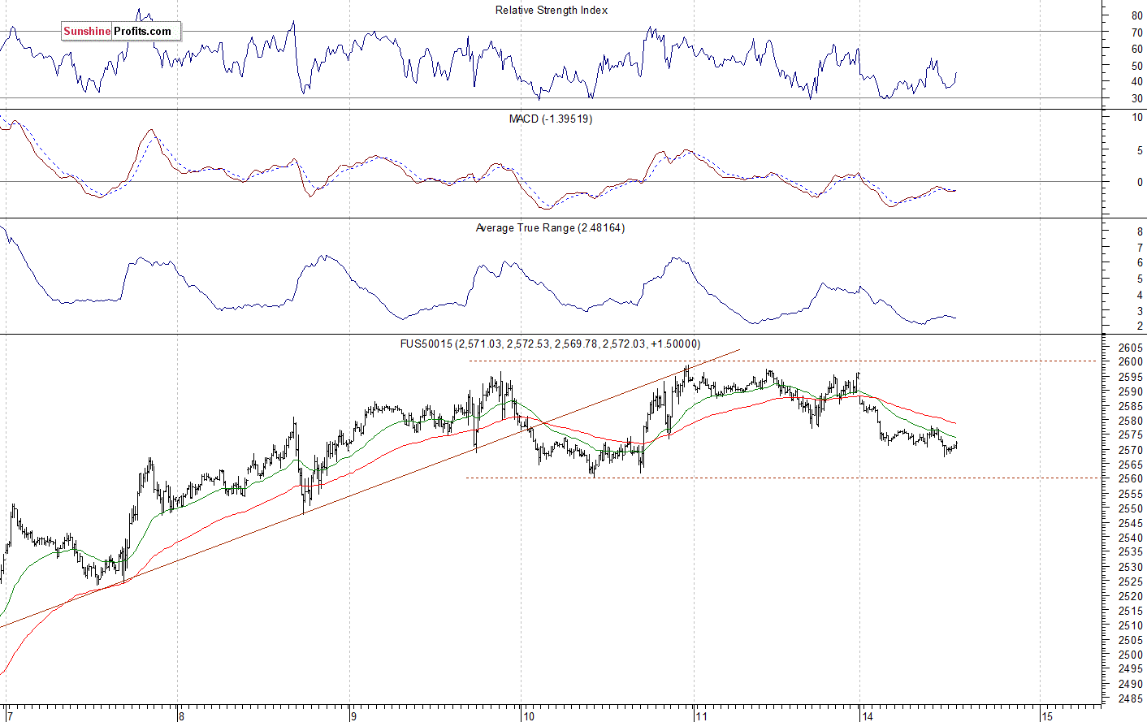
Task: Click date label 15 on the time axis
Action: point(1047,716)
